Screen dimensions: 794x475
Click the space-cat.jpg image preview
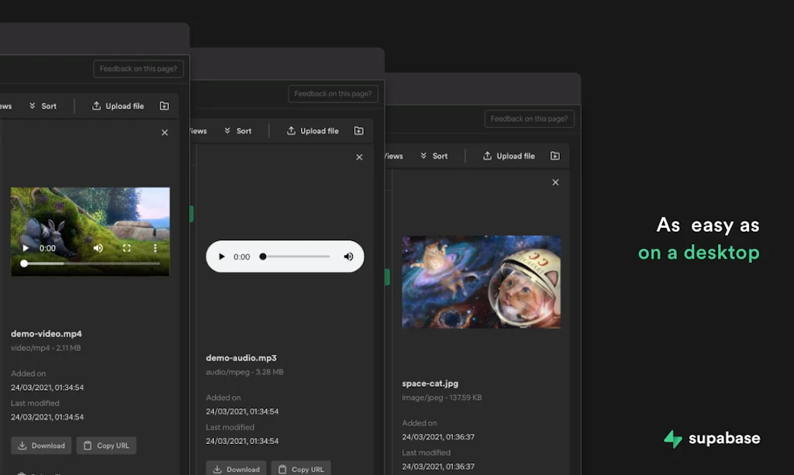[482, 282]
